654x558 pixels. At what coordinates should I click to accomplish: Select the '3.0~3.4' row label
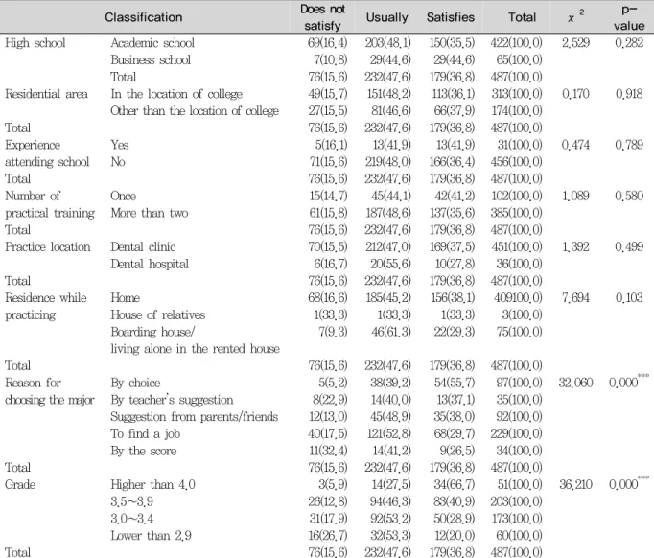point(131,519)
